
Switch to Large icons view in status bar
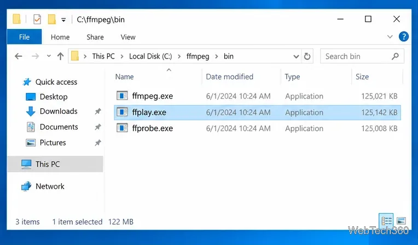point(401,221)
